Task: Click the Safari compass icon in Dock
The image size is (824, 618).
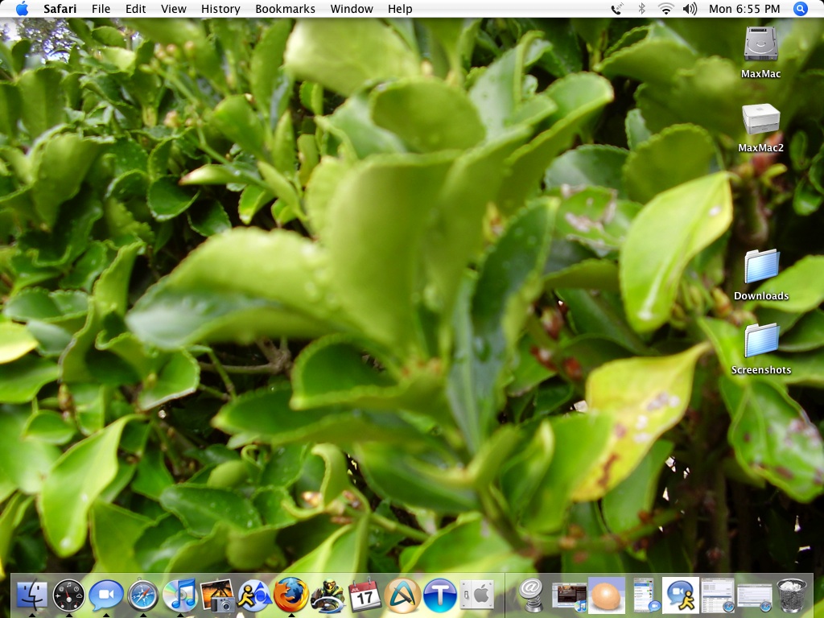Action: [x=143, y=595]
